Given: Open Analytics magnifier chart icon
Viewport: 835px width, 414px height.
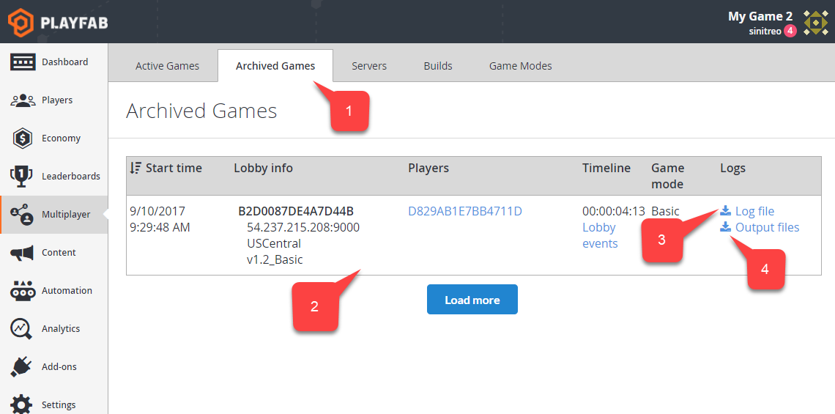Looking at the screenshot, I should [23, 329].
